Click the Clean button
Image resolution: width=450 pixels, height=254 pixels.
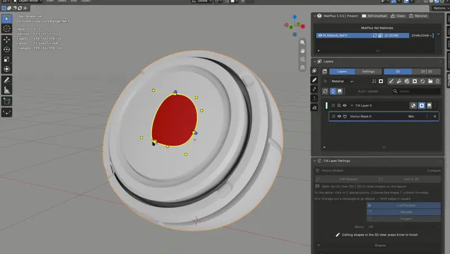[398, 16]
